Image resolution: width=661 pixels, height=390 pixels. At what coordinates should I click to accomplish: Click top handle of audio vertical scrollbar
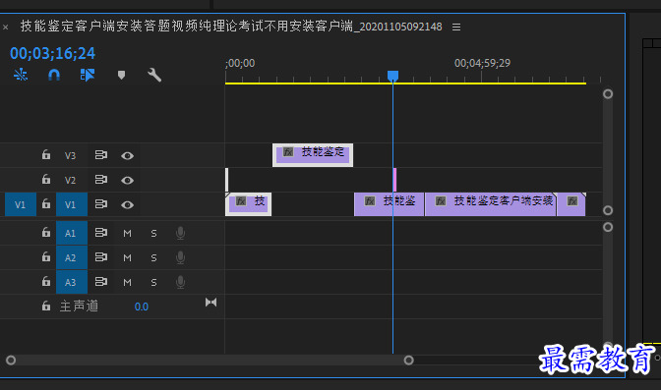tap(608, 227)
